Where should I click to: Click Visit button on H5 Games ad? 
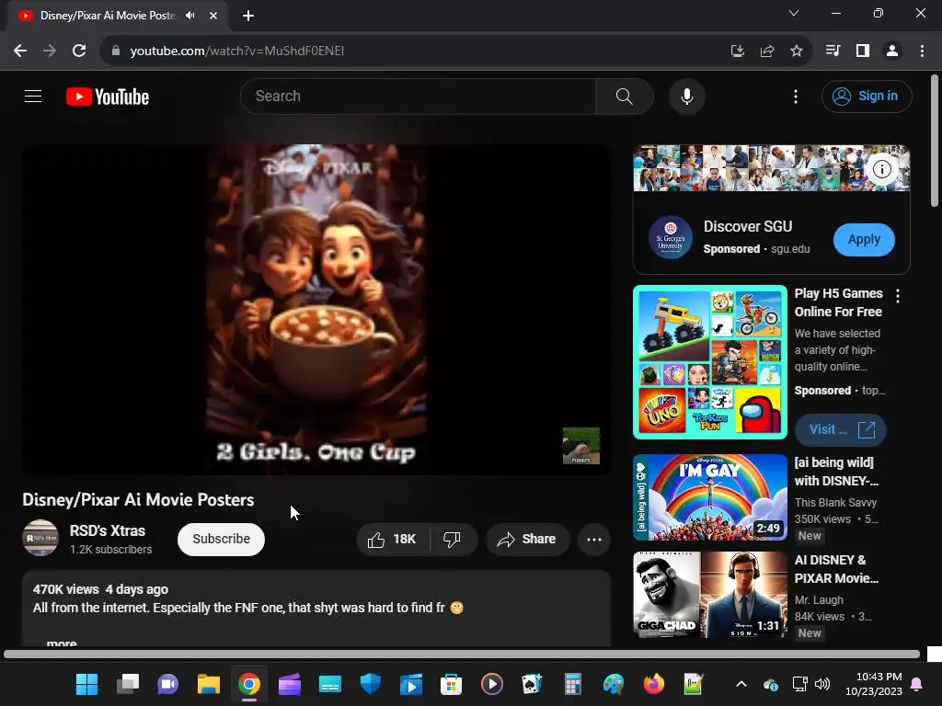click(841, 430)
